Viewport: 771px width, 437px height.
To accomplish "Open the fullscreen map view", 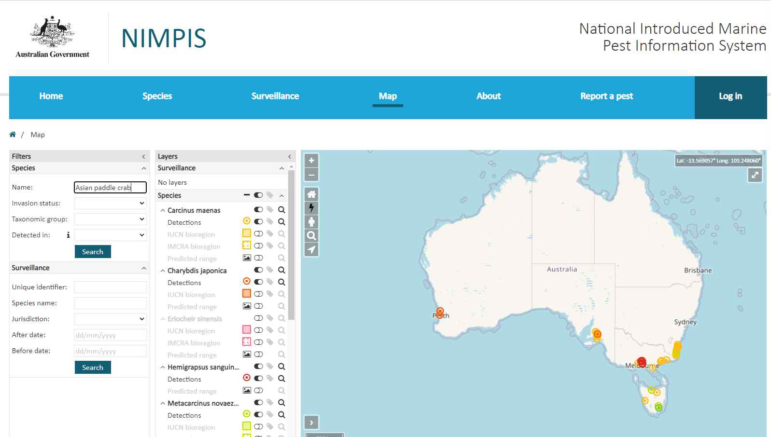I will coord(755,175).
